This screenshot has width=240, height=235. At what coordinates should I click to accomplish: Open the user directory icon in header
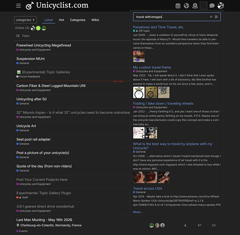(x=195, y=6)
